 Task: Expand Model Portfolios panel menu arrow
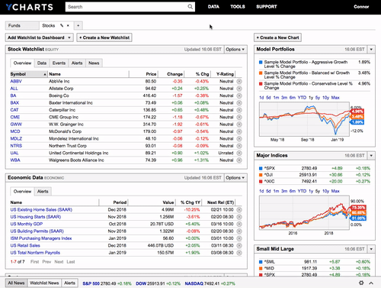point(371,50)
